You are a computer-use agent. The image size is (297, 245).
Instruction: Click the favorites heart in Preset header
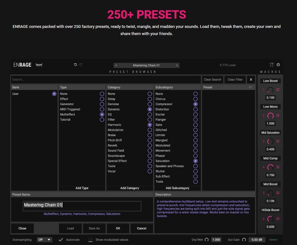point(250,87)
